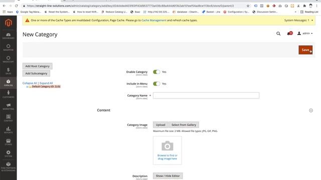Open the Magezon sidebar menu
This screenshot has width=321, height=180.
tap(9, 47)
